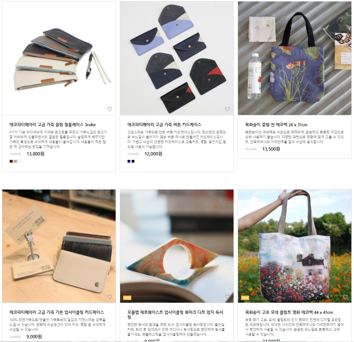
Task: Click the wishlist heart on the beige upcycling card case
Action: coord(110,297)
